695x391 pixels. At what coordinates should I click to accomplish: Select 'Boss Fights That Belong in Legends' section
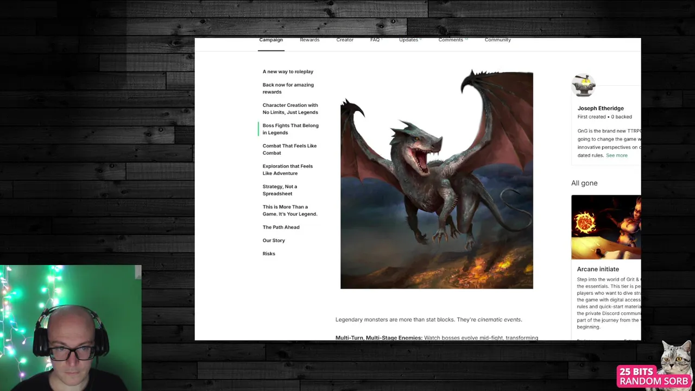290,129
